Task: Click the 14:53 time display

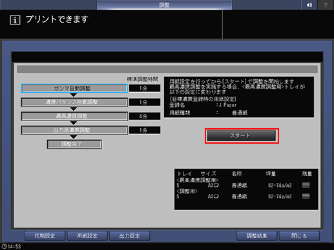Action: click(14, 246)
